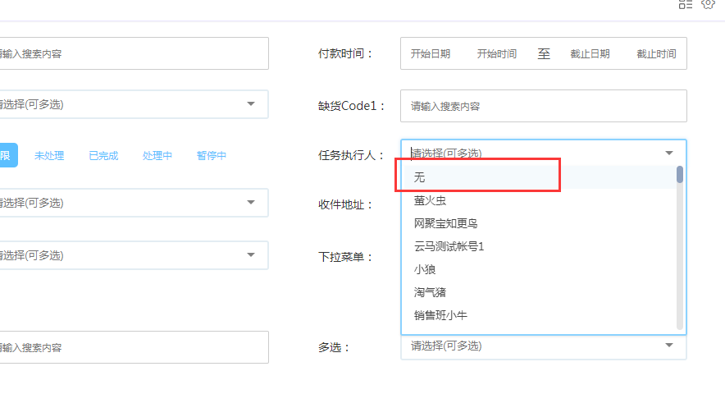Pick '网聚宝知更鸟' in the dropdown options
The image size is (725, 394).
pyautogui.click(x=445, y=223)
